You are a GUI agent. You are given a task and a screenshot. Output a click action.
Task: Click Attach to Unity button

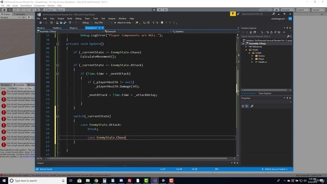click(x=123, y=22)
